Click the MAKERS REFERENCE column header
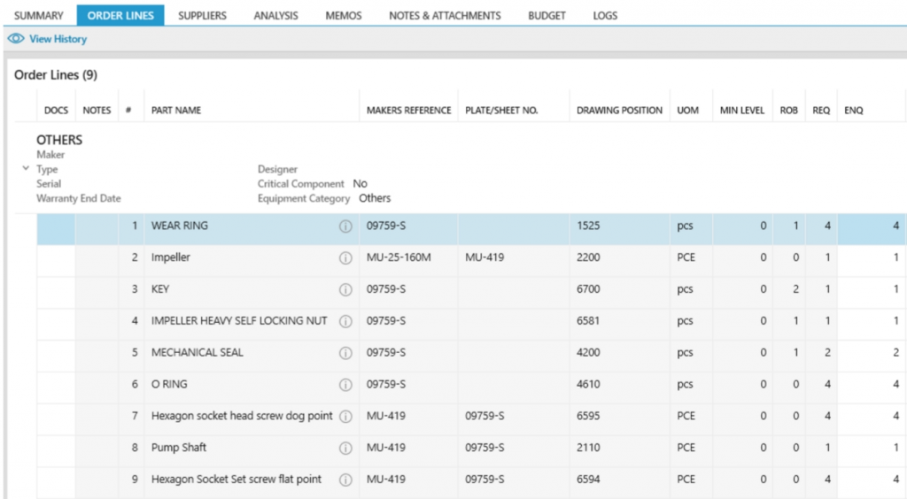This screenshot has width=907, height=499. point(408,111)
